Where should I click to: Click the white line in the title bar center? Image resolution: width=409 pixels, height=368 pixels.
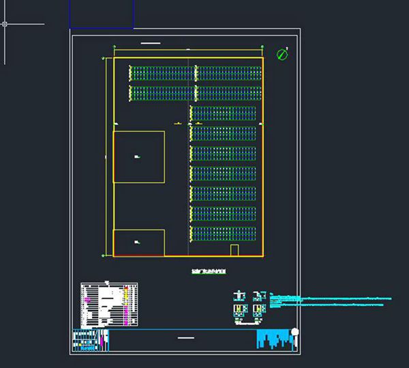pos(185,337)
